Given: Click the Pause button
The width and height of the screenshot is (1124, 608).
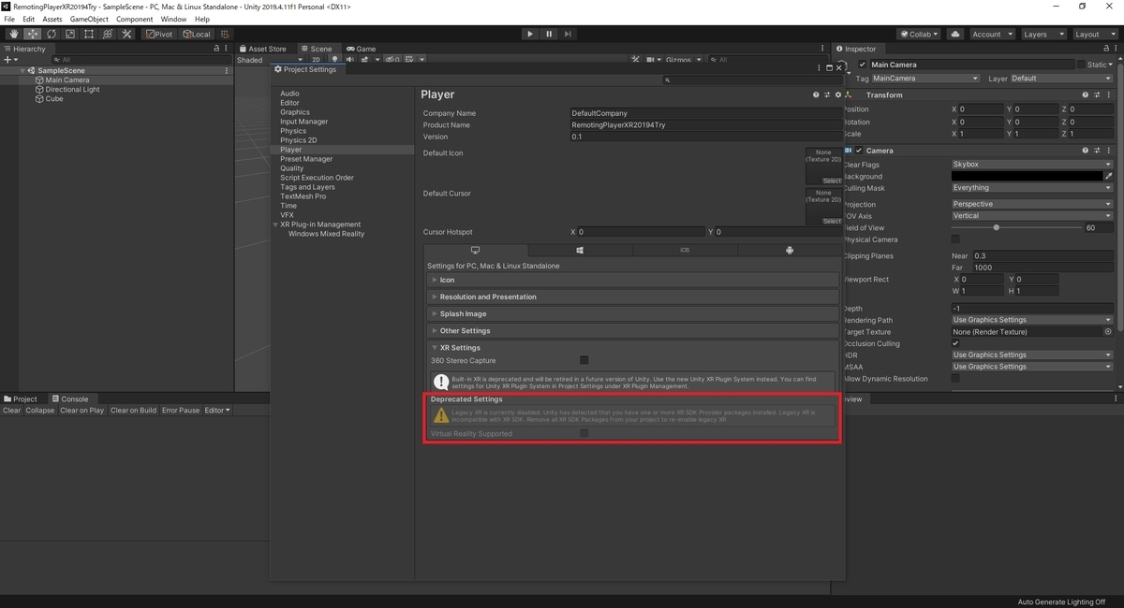Looking at the screenshot, I should click(549, 34).
